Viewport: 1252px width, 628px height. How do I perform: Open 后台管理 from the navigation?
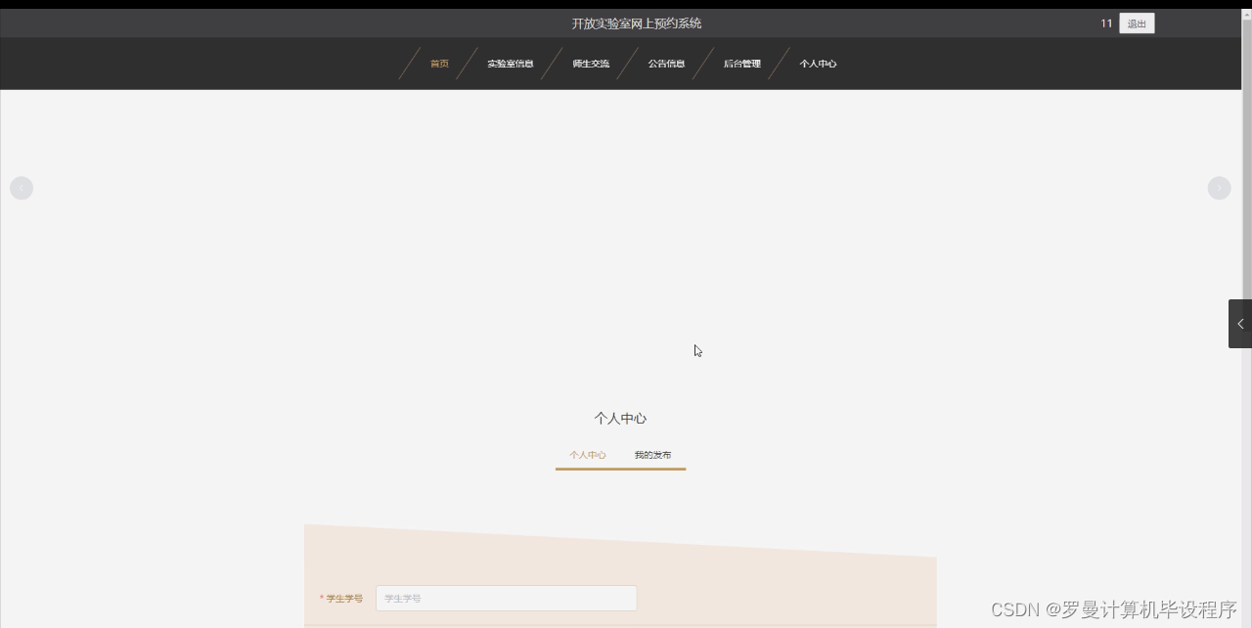740,63
